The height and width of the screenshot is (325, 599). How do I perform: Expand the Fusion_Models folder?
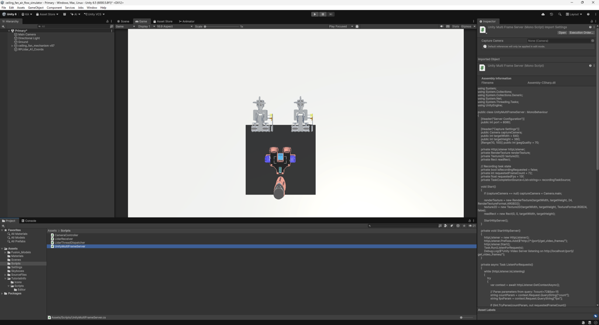[x=5, y=253]
